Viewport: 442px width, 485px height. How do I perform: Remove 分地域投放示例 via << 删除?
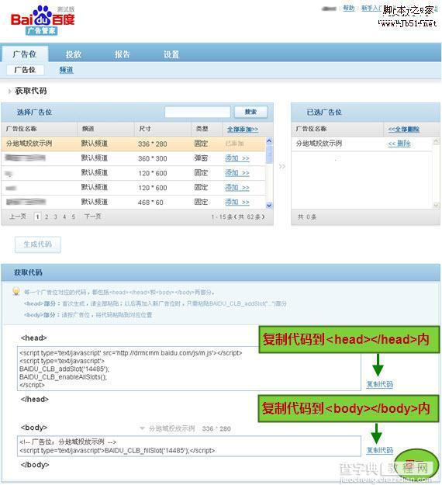399,144
